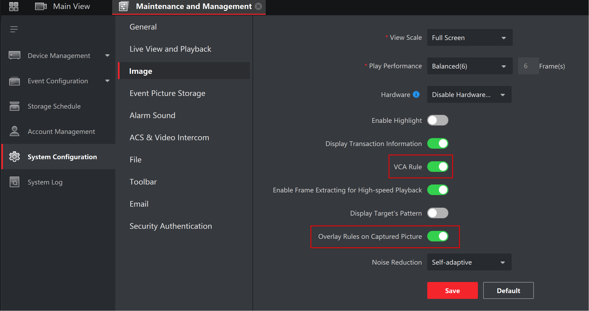Click the System Log icon
Viewport: 589px width, 311px height.
[x=15, y=182]
